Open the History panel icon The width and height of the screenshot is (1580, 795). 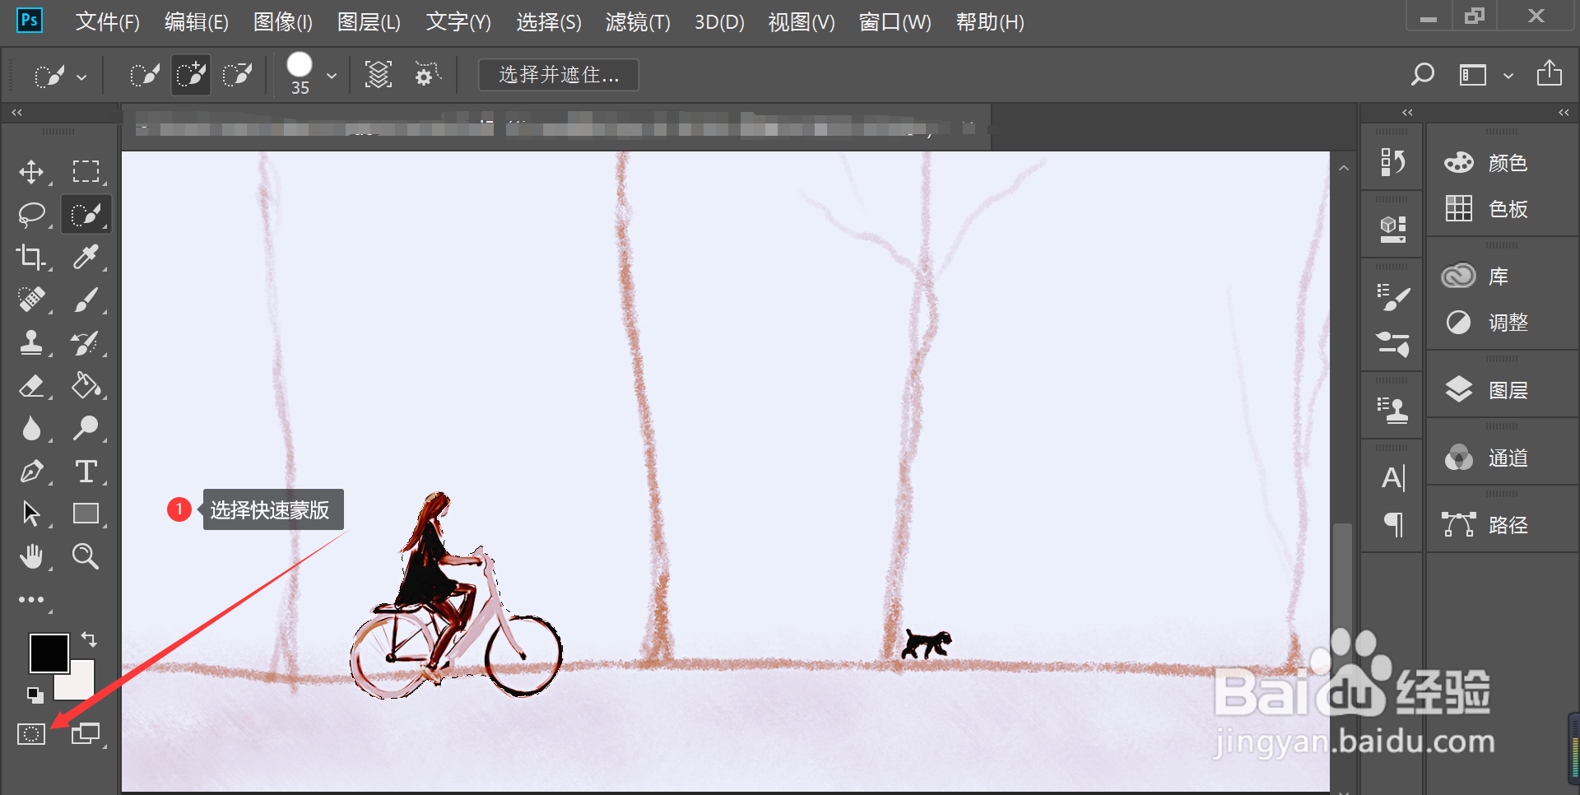click(x=1392, y=162)
